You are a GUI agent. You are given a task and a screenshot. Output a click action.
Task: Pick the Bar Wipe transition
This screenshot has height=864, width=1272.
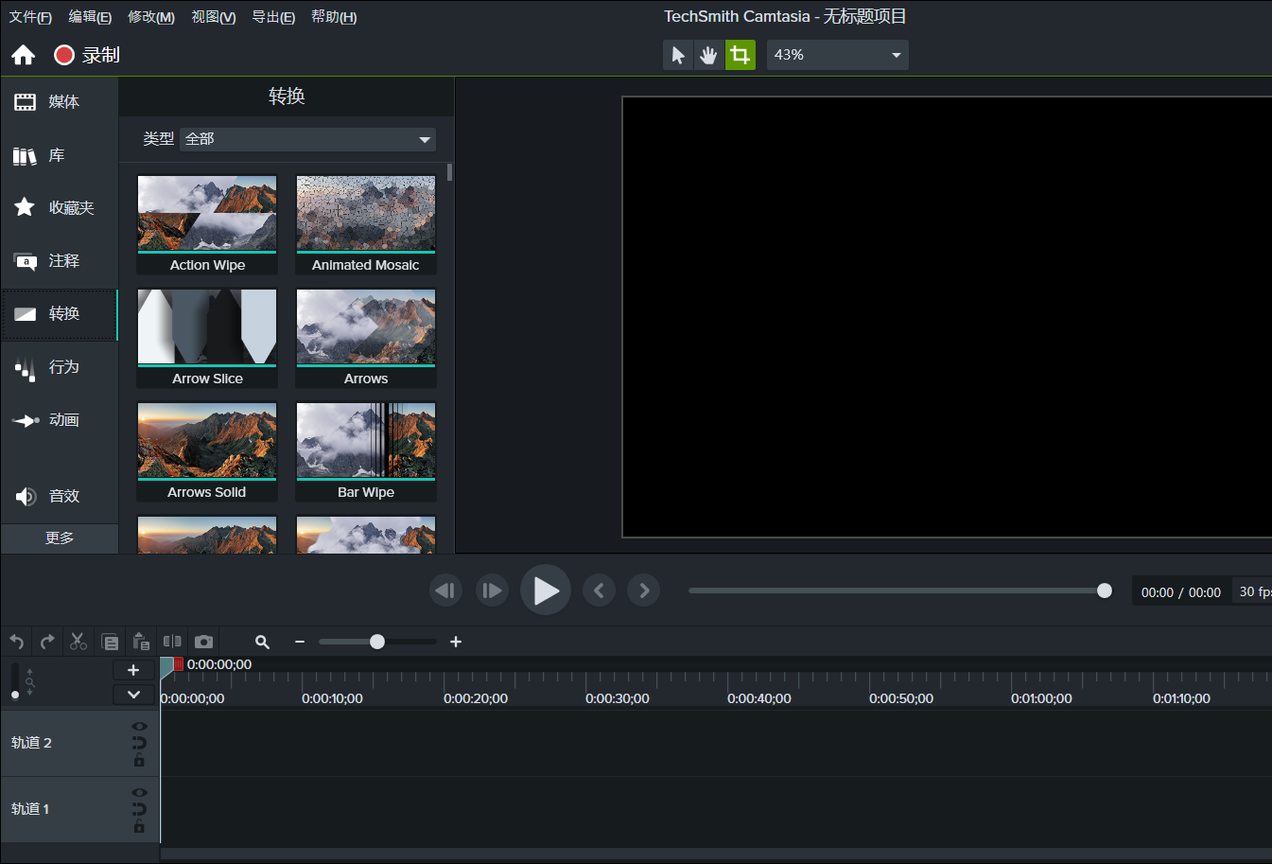pyautogui.click(x=366, y=452)
